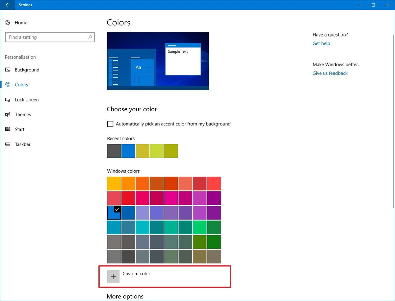Select the bright green swatch in the teal row

199,227
